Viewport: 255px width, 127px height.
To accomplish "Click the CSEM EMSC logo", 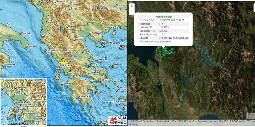I will [x=117, y=121].
